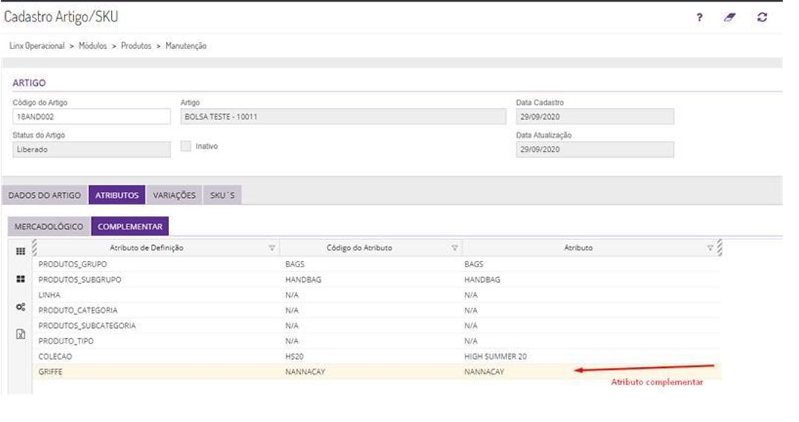Click the four-squares grouping icon
This screenshot has width=799, height=422.
click(x=20, y=280)
